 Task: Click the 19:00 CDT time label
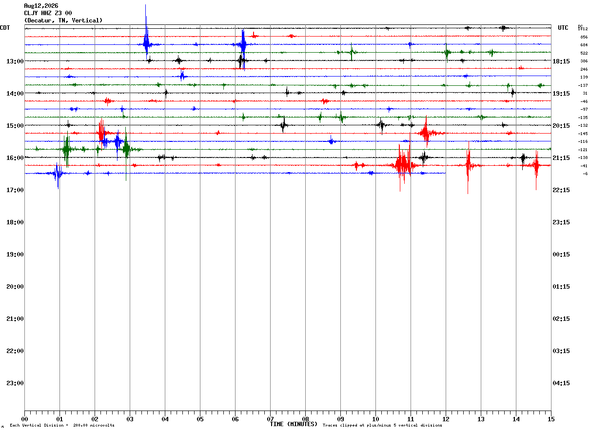coord(15,255)
